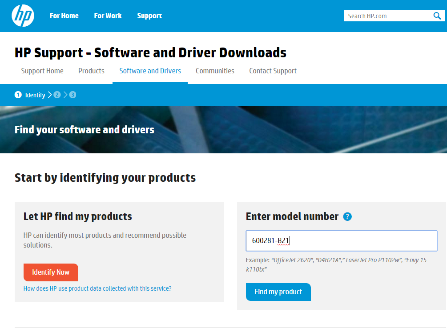Open the Support menu in header
This screenshot has width=447, height=328.
pos(149,16)
